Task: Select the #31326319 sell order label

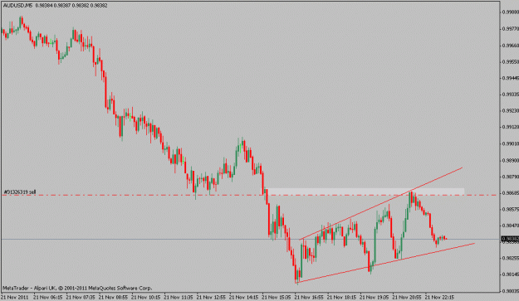Action: [20, 192]
